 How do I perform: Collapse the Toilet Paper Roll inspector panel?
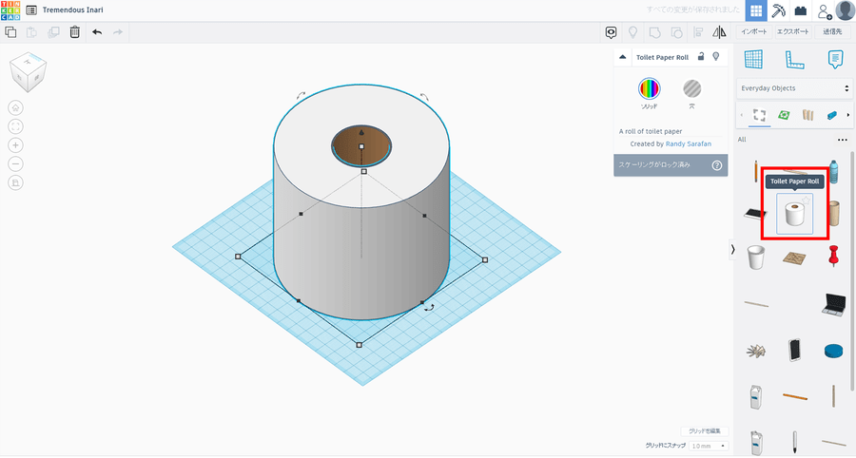(623, 57)
